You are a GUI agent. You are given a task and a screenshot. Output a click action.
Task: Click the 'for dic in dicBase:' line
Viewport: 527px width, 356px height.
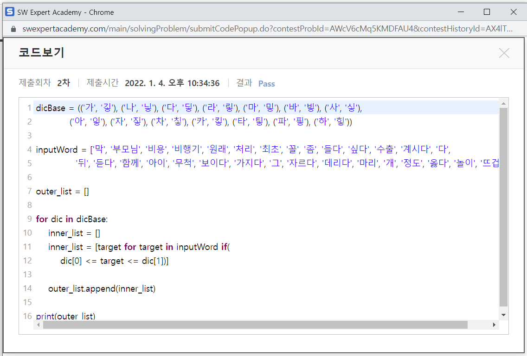pyautogui.click(x=71, y=219)
